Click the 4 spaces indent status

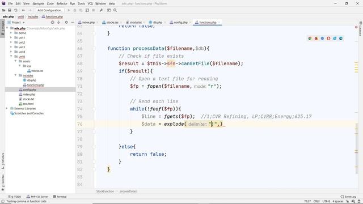tap(338, 201)
